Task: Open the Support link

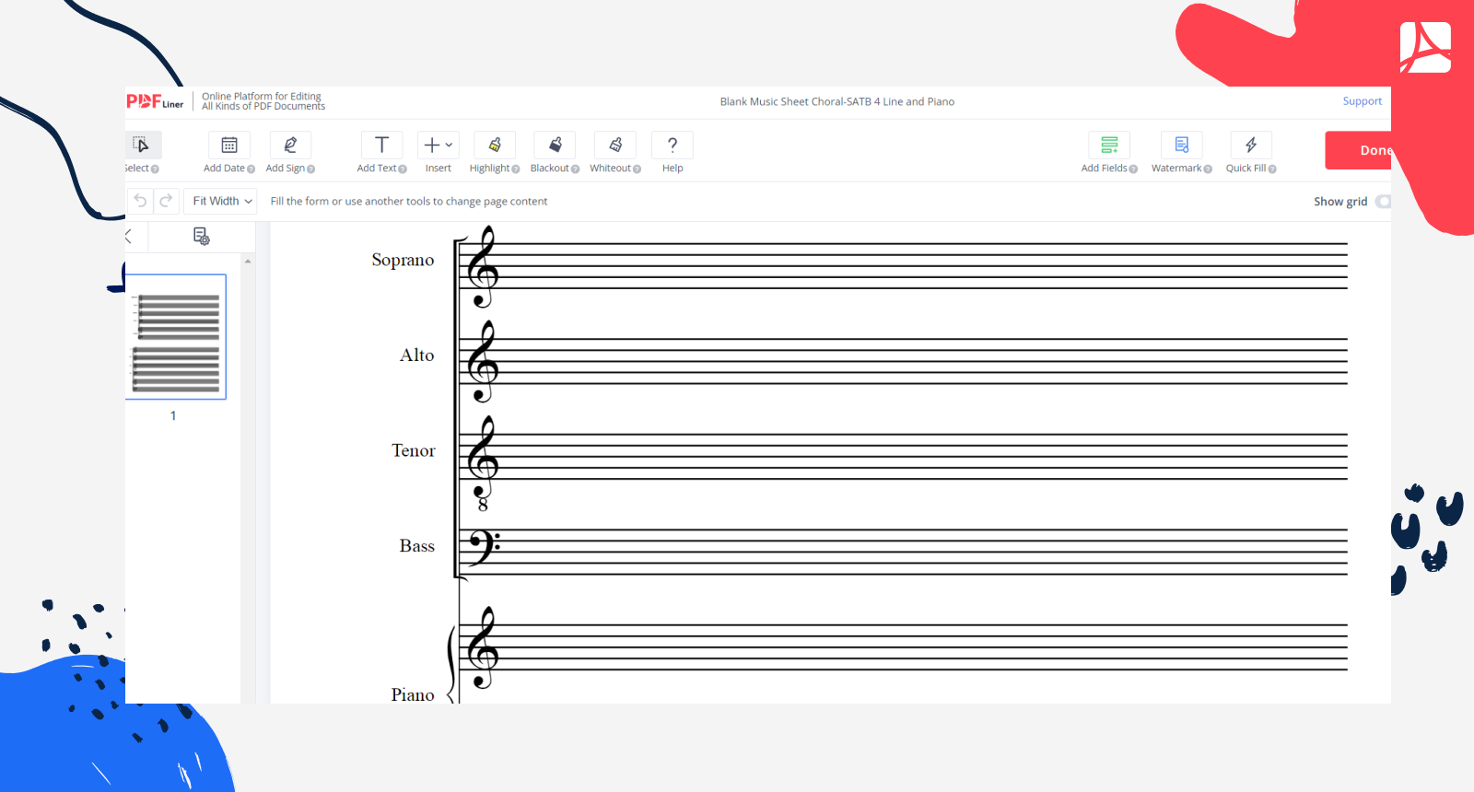Action: pos(1362,101)
